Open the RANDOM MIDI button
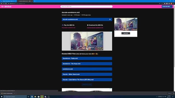This screenshot has height=98, width=175. click(167, 7)
